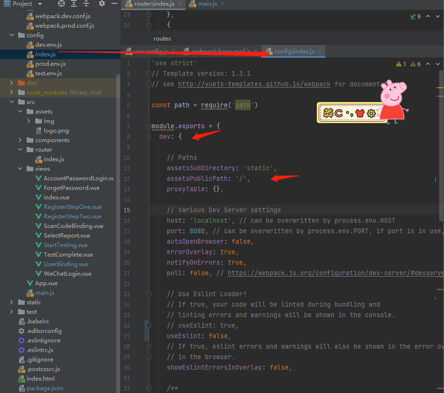The image size is (444, 393).
Task: Close the main.js tab
Action: coord(222,4)
